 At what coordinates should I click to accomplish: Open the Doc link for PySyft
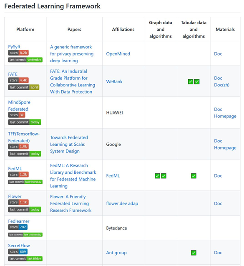pyautogui.click(x=218, y=54)
